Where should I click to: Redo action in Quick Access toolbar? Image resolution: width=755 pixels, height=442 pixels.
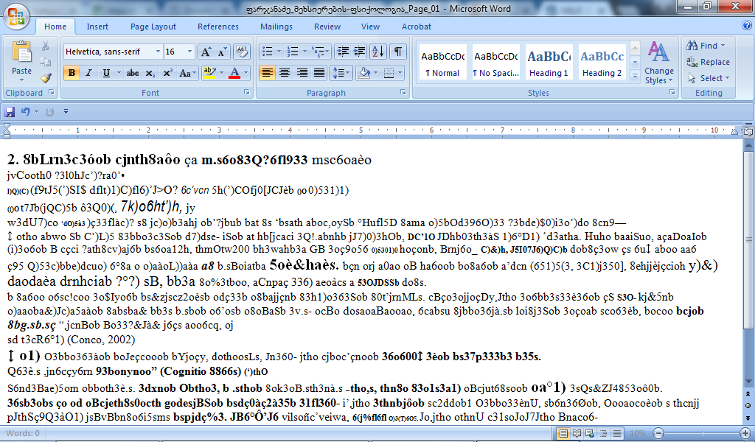tap(49, 111)
